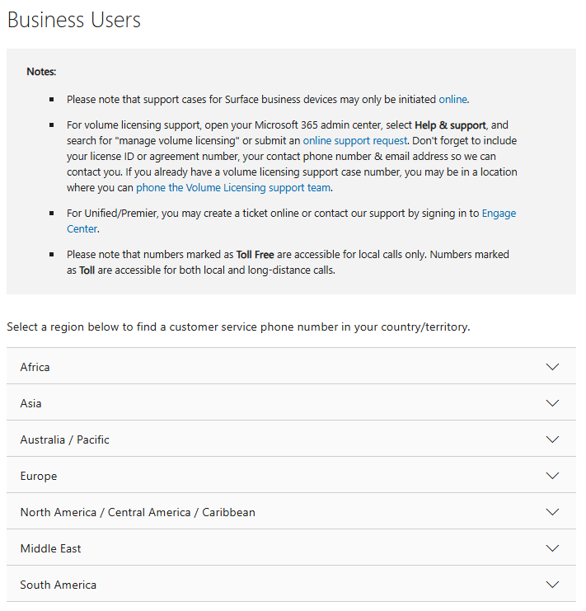The width and height of the screenshot is (586, 611).
Task: Open the Engage Center link
Action: tap(497, 214)
